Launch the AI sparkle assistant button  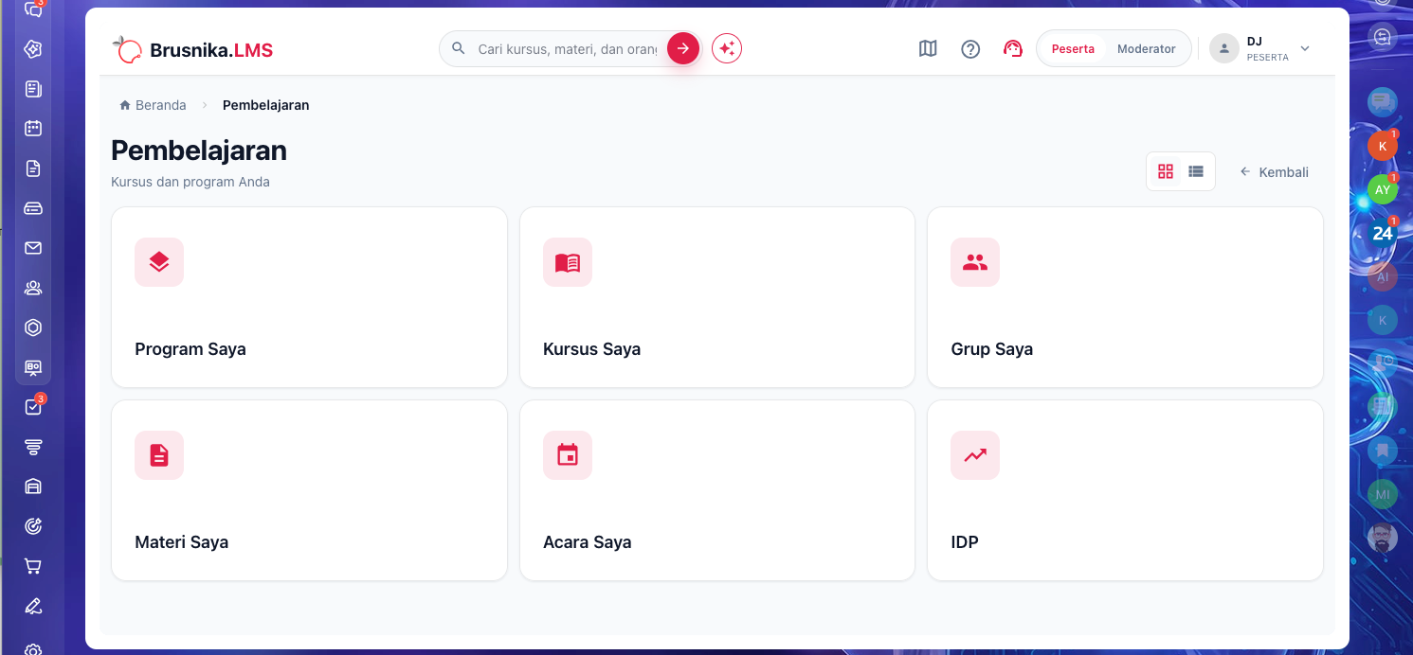727,48
